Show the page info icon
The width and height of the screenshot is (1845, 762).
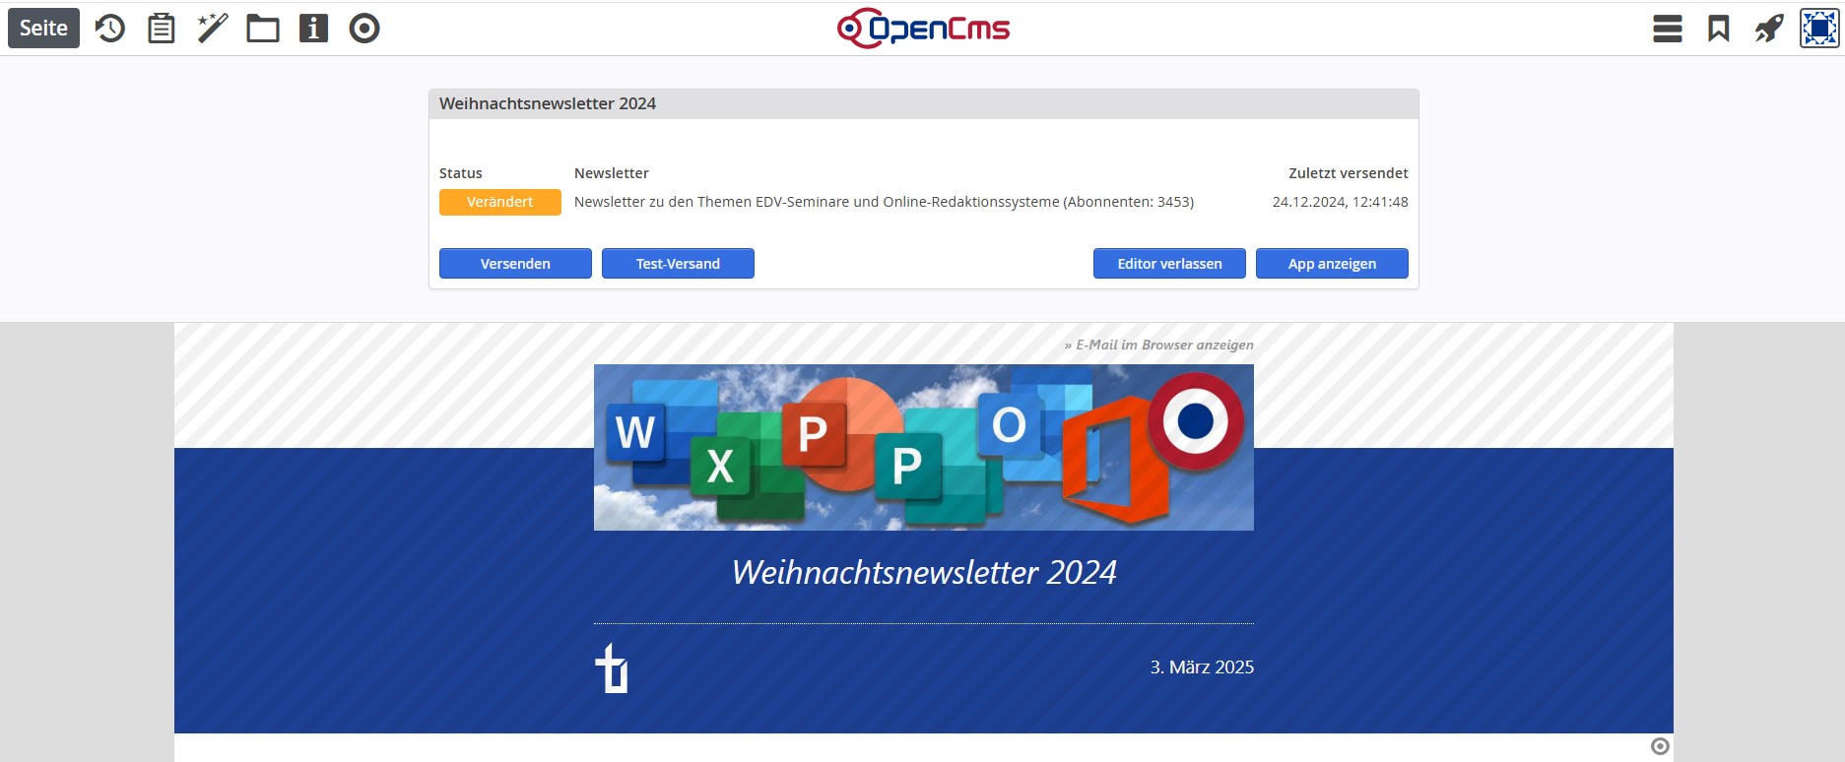coord(313,28)
